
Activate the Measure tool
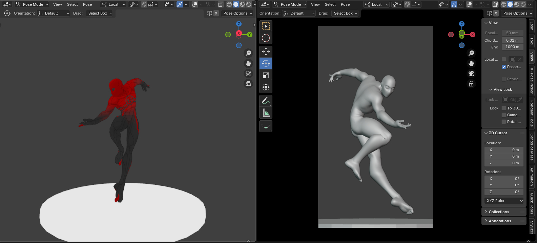point(266,113)
